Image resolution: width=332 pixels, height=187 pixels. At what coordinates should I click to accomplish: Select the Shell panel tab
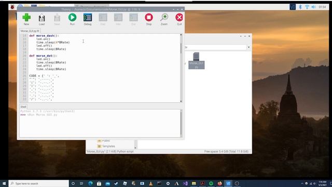click(23, 106)
